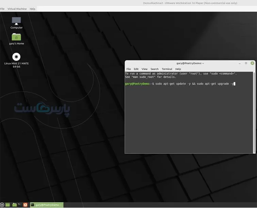Open the terminal Search menu
This screenshot has width=257, height=208.
pyautogui.click(x=155, y=69)
